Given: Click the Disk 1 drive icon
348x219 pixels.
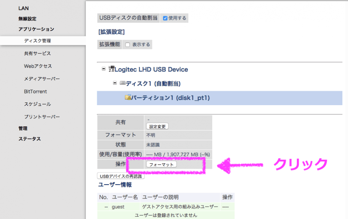Looking at the screenshot, I should pyautogui.click(x=122, y=83).
